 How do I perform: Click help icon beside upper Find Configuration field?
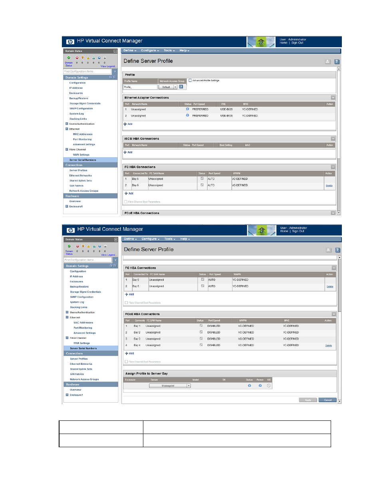tap(115, 72)
